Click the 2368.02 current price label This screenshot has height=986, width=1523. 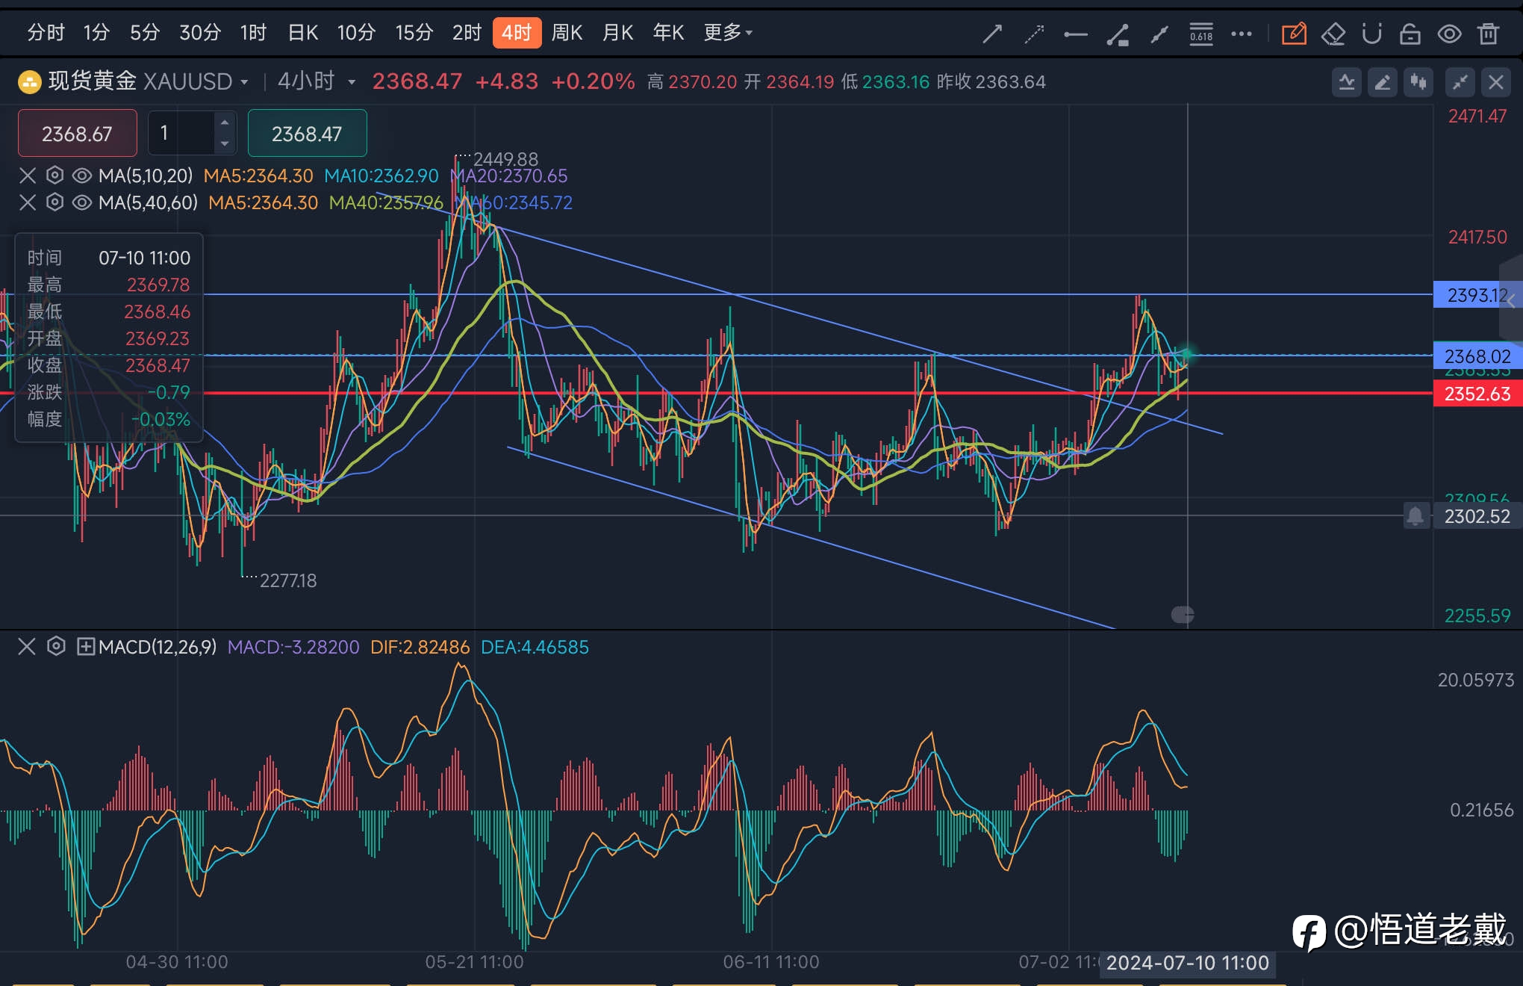click(1477, 356)
